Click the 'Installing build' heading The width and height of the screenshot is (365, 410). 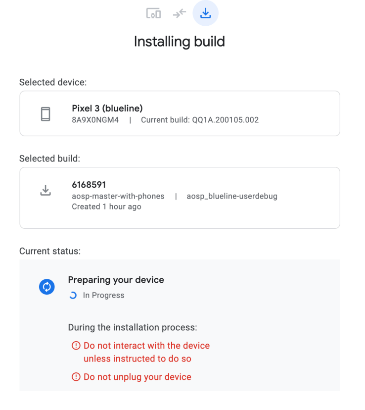(x=180, y=41)
